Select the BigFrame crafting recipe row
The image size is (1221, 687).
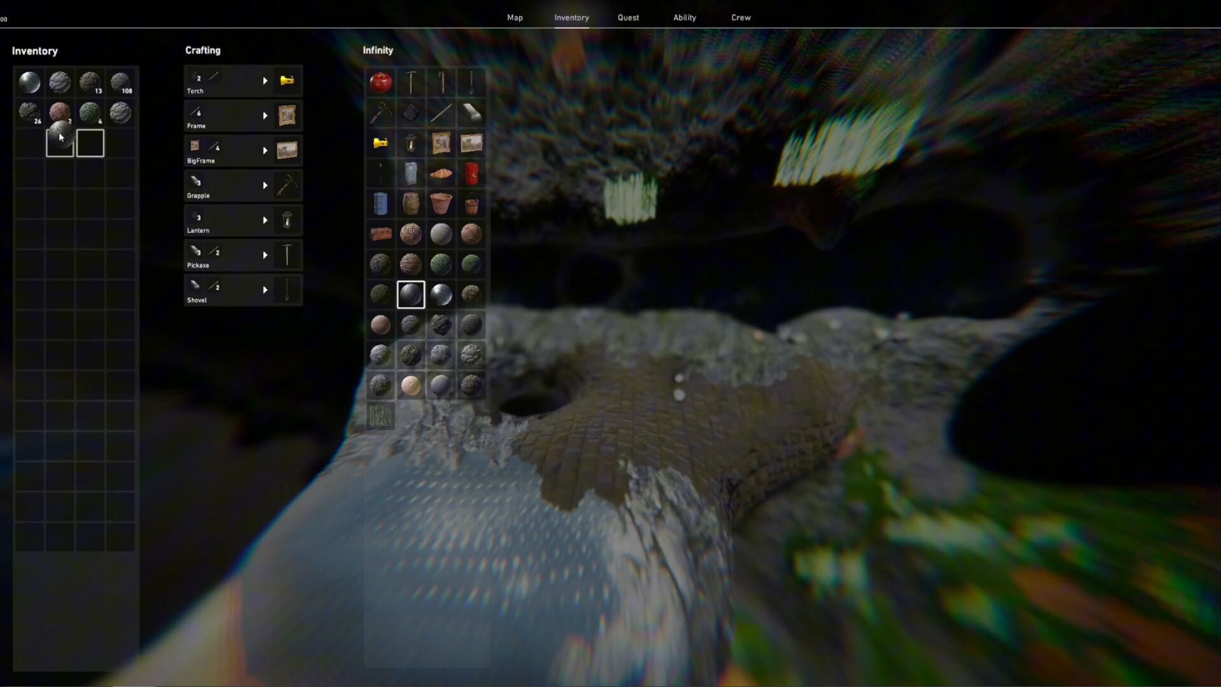click(x=229, y=151)
